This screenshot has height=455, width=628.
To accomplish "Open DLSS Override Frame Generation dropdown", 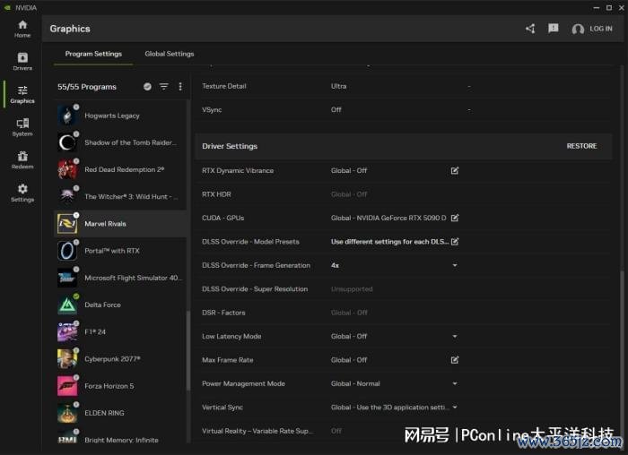I will pyautogui.click(x=455, y=265).
